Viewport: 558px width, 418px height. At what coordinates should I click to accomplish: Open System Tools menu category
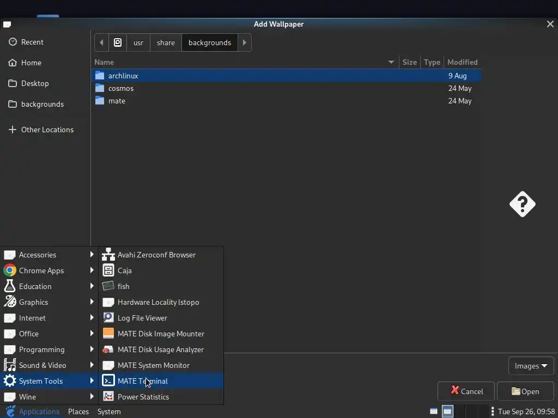(49, 381)
